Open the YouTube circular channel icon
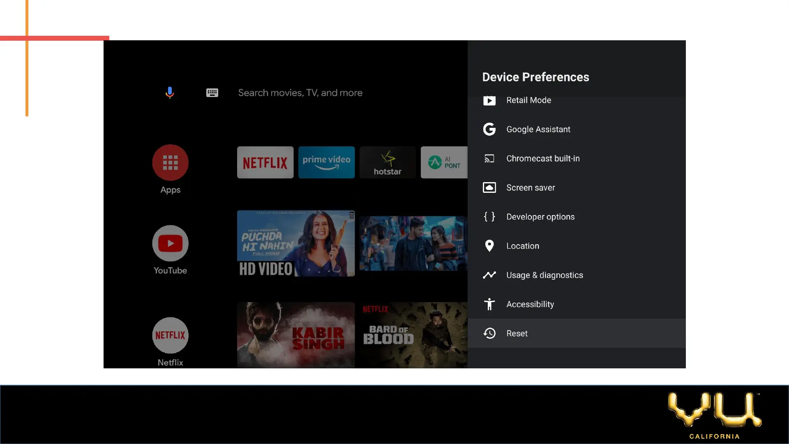 [x=170, y=243]
